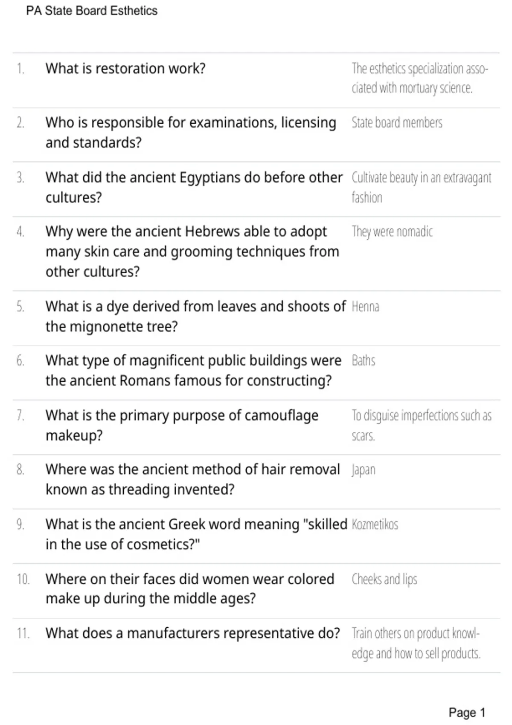The height and width of the screenshot is (725, 512).
Task: Select the question about ancient Hebrews
Action: tap(192, 252)
